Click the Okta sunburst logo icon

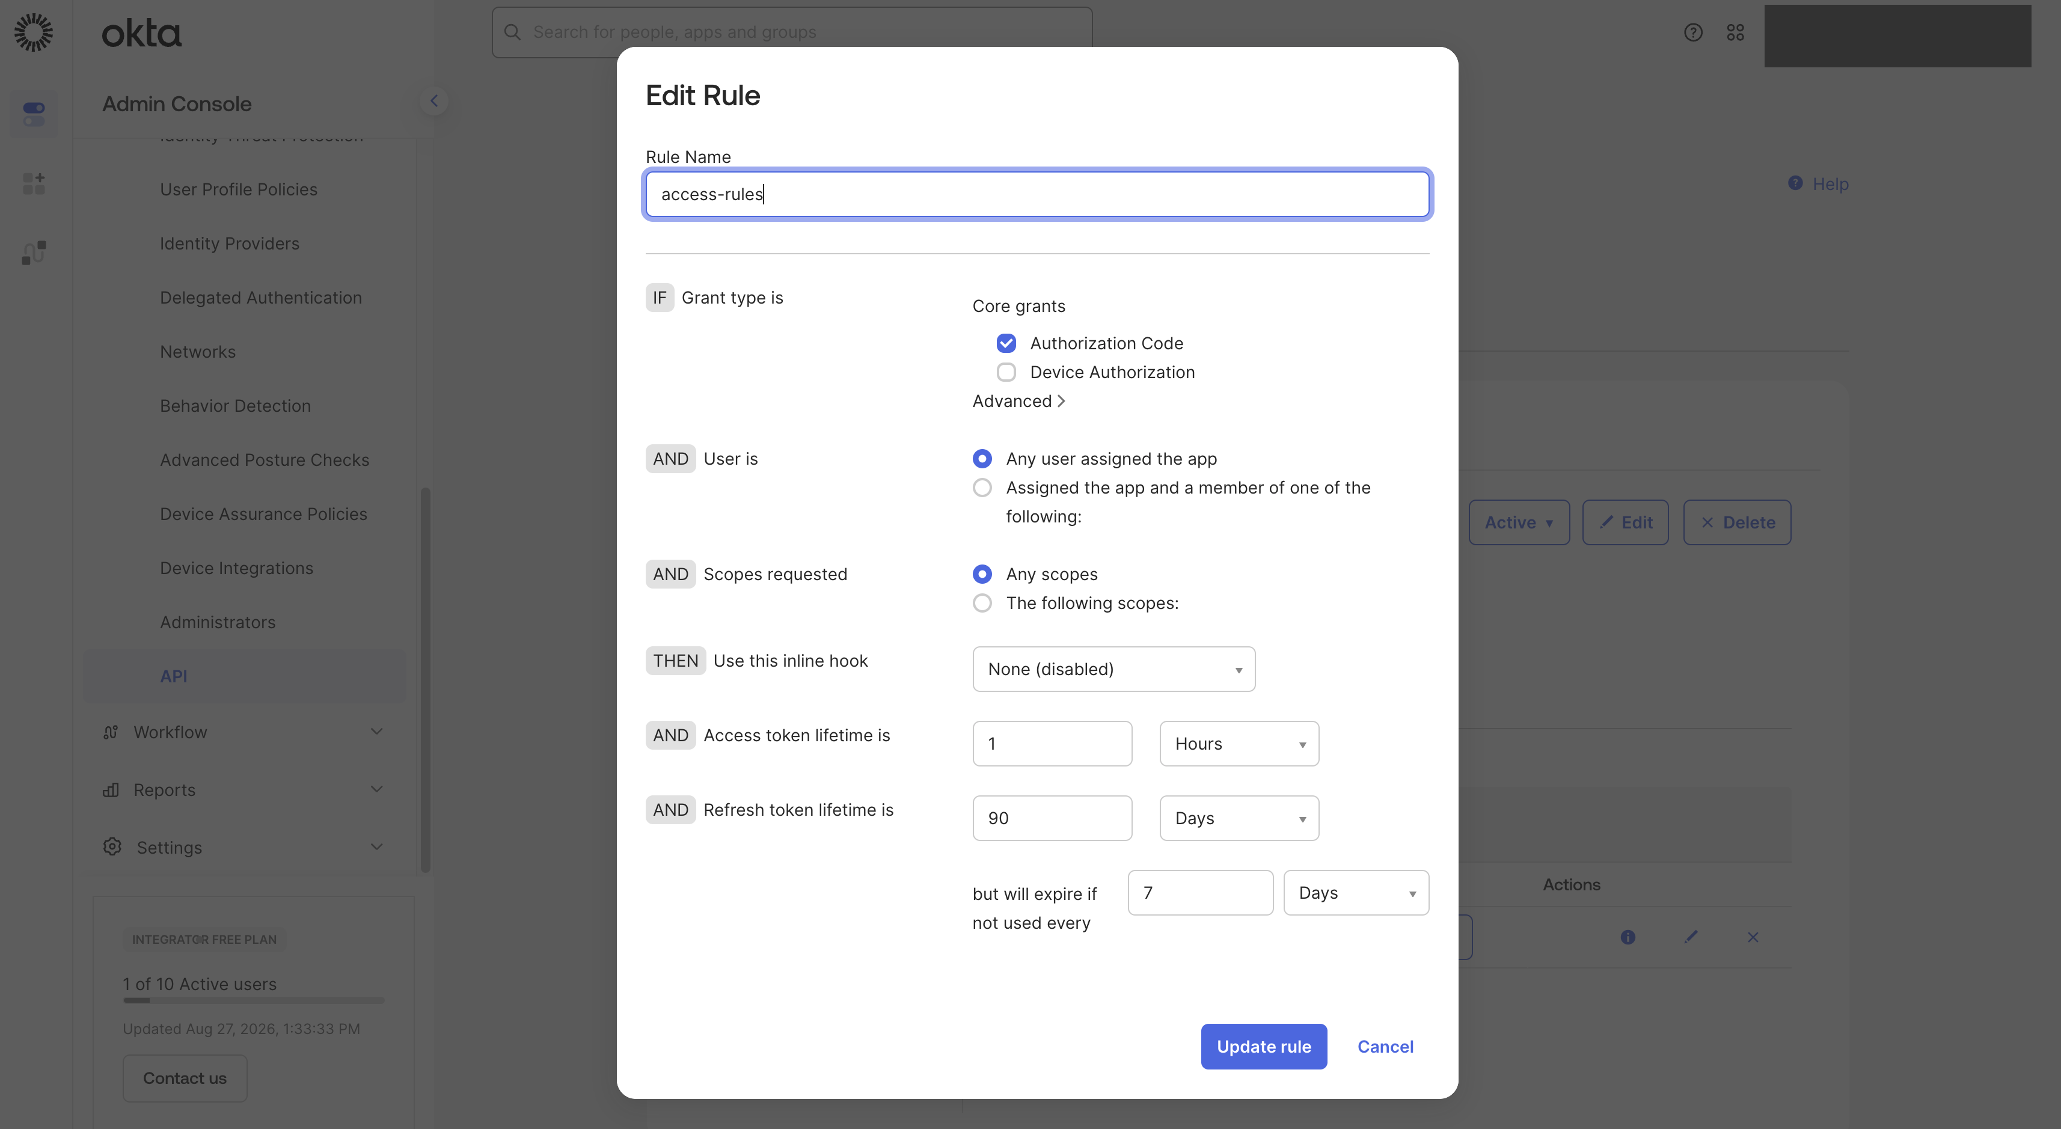[34, 33]
